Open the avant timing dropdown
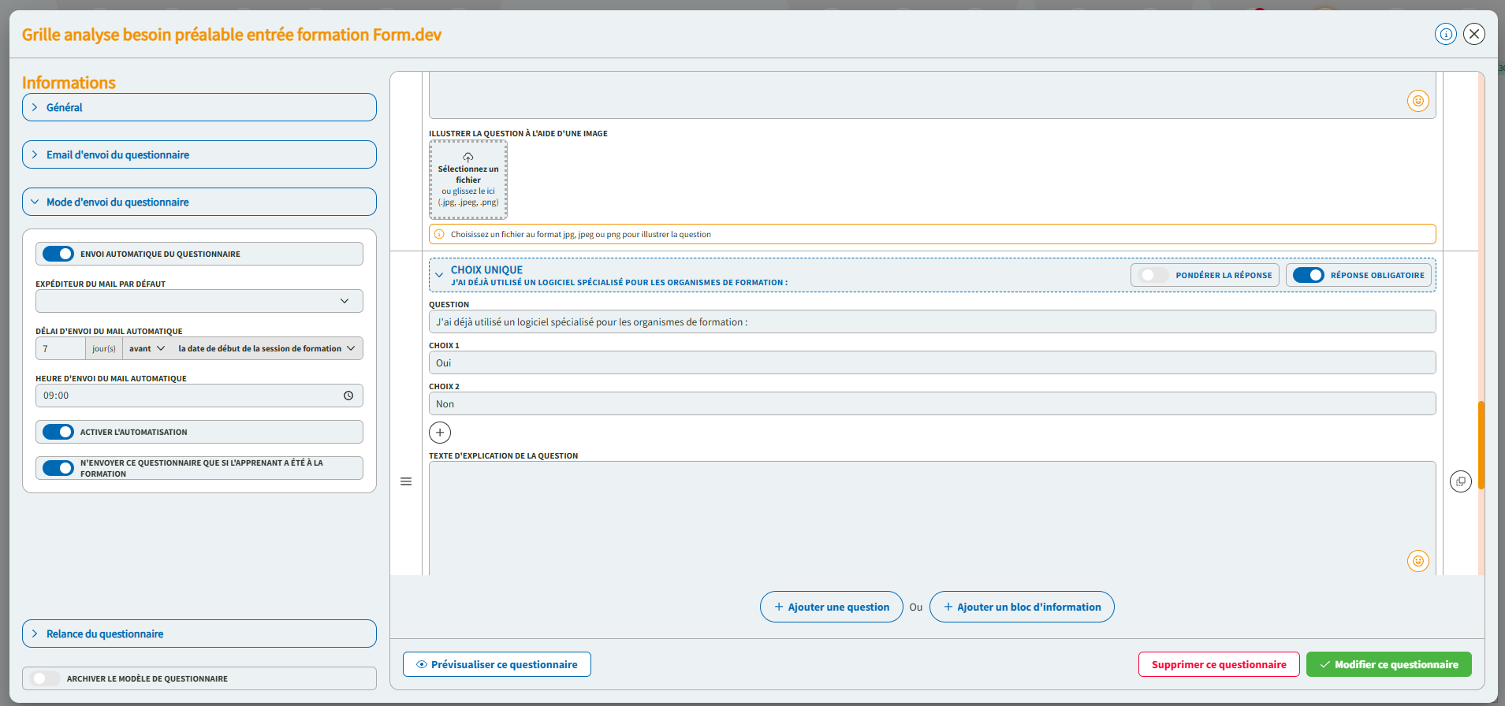 (x=147, y=348)
